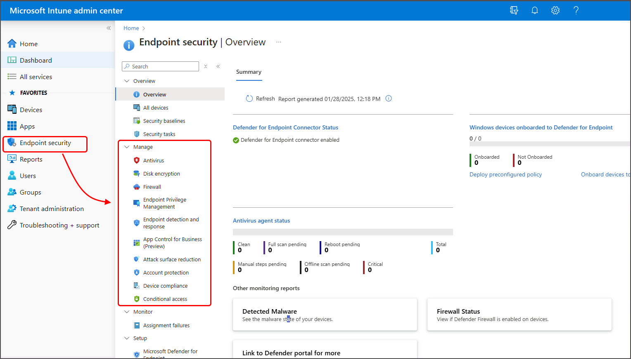Open the Apps section
The width and height of the screenshot is (631, 359).
click(x=27, y=126)
